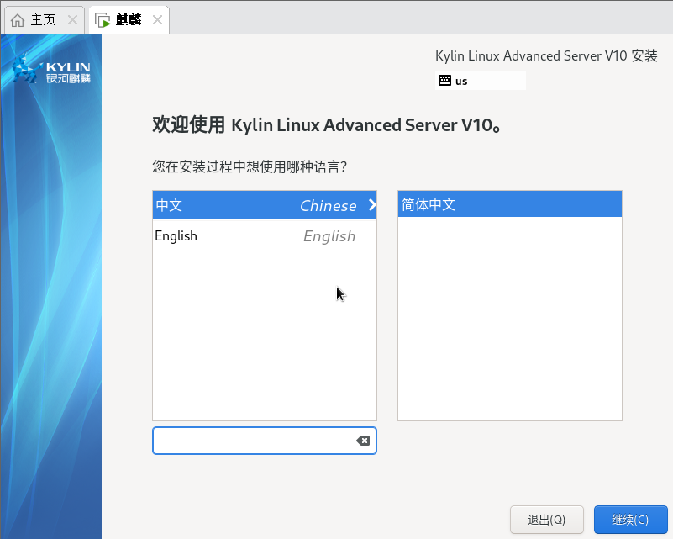The height and width of the screenshot is (539, 673).
Task: Close the 主页 tab
Action: (x=72, y=19)
